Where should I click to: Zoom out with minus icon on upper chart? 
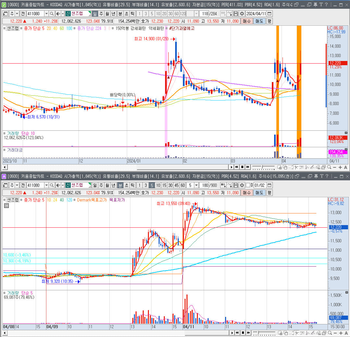click(x=334, y=167)
